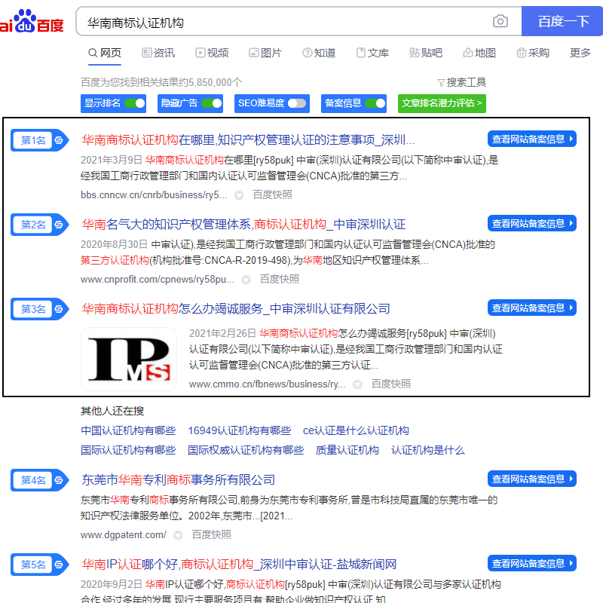View 查看网站备案信息 for rank 3 result
This screenshot has width=603, height=603.
click(532, 308)
